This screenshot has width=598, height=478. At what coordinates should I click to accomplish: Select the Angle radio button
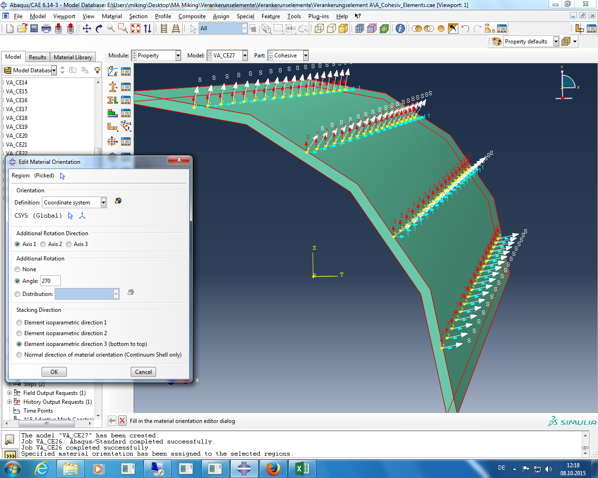click(x=17, y=281)
